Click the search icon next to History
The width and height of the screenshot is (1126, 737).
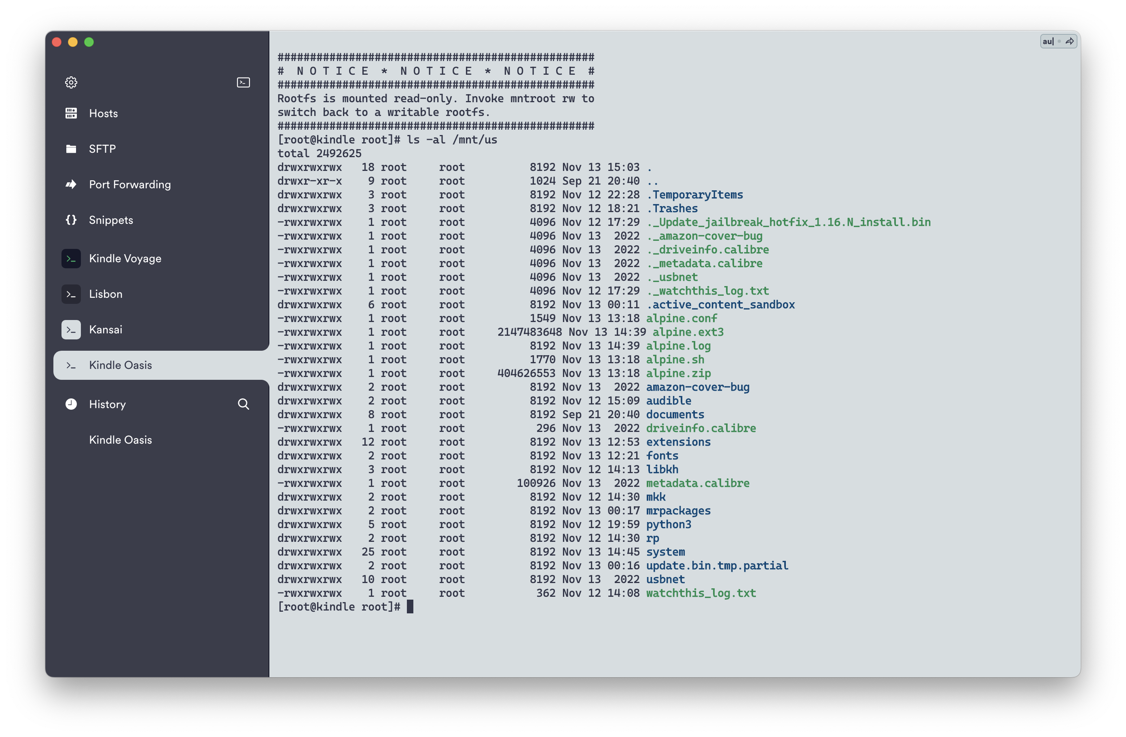243,404
